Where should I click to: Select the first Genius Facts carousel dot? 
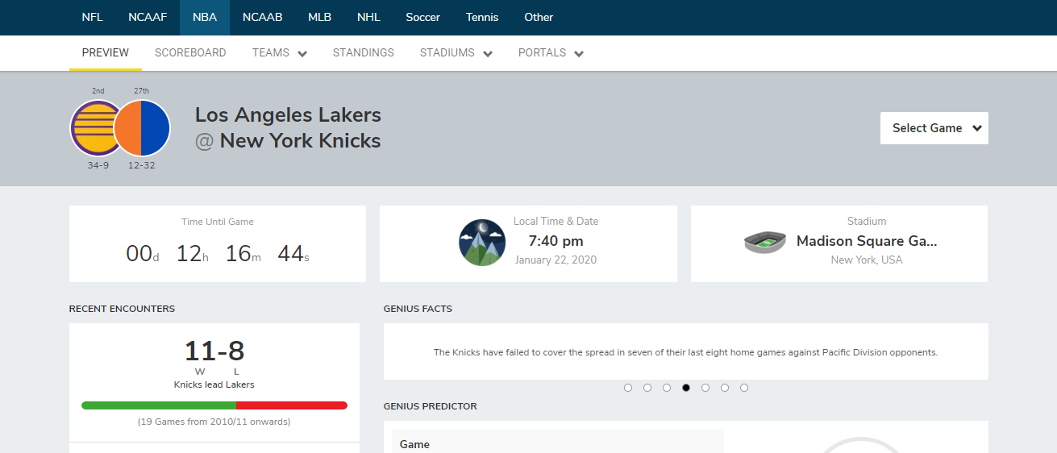pos(628,388)
